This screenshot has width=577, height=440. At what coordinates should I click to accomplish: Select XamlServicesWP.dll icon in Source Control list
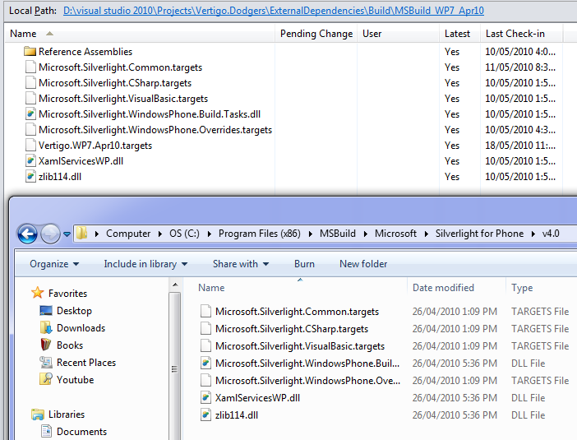point(31,161)
